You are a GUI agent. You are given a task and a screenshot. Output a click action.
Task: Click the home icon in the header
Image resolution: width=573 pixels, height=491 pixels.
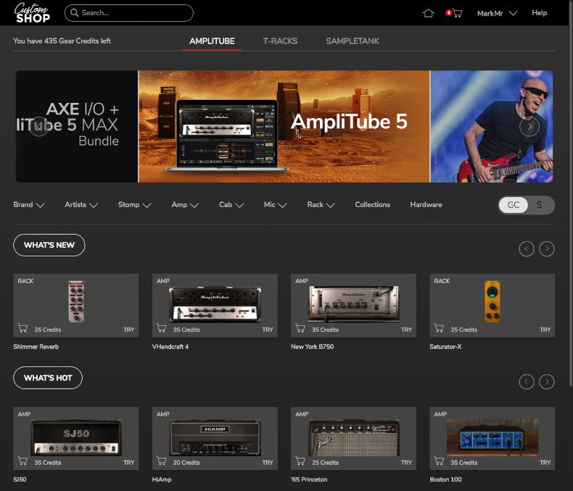pos(428,13)
